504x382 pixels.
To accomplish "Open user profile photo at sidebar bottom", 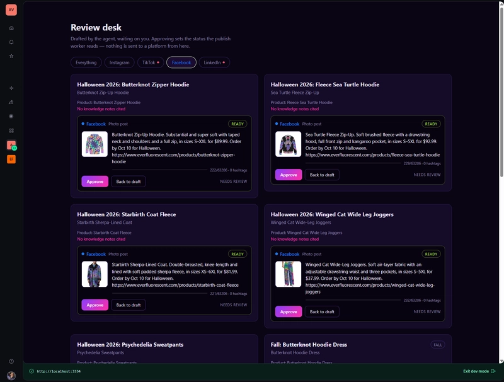I will (11, 376).
